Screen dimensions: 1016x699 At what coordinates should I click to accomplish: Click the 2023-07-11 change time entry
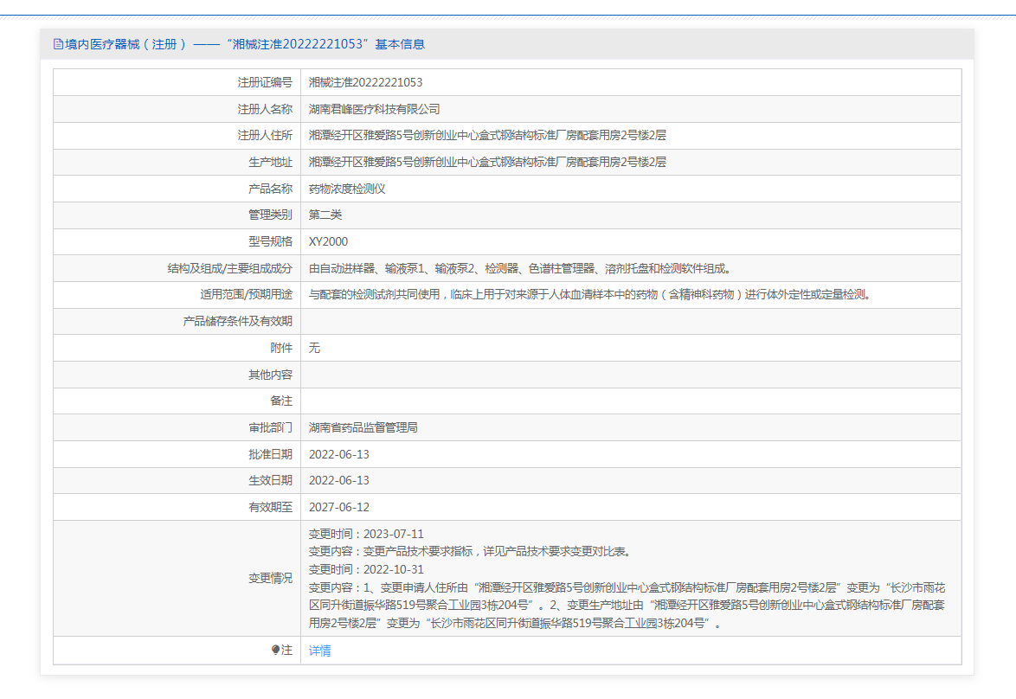click(x=366, y=534)
